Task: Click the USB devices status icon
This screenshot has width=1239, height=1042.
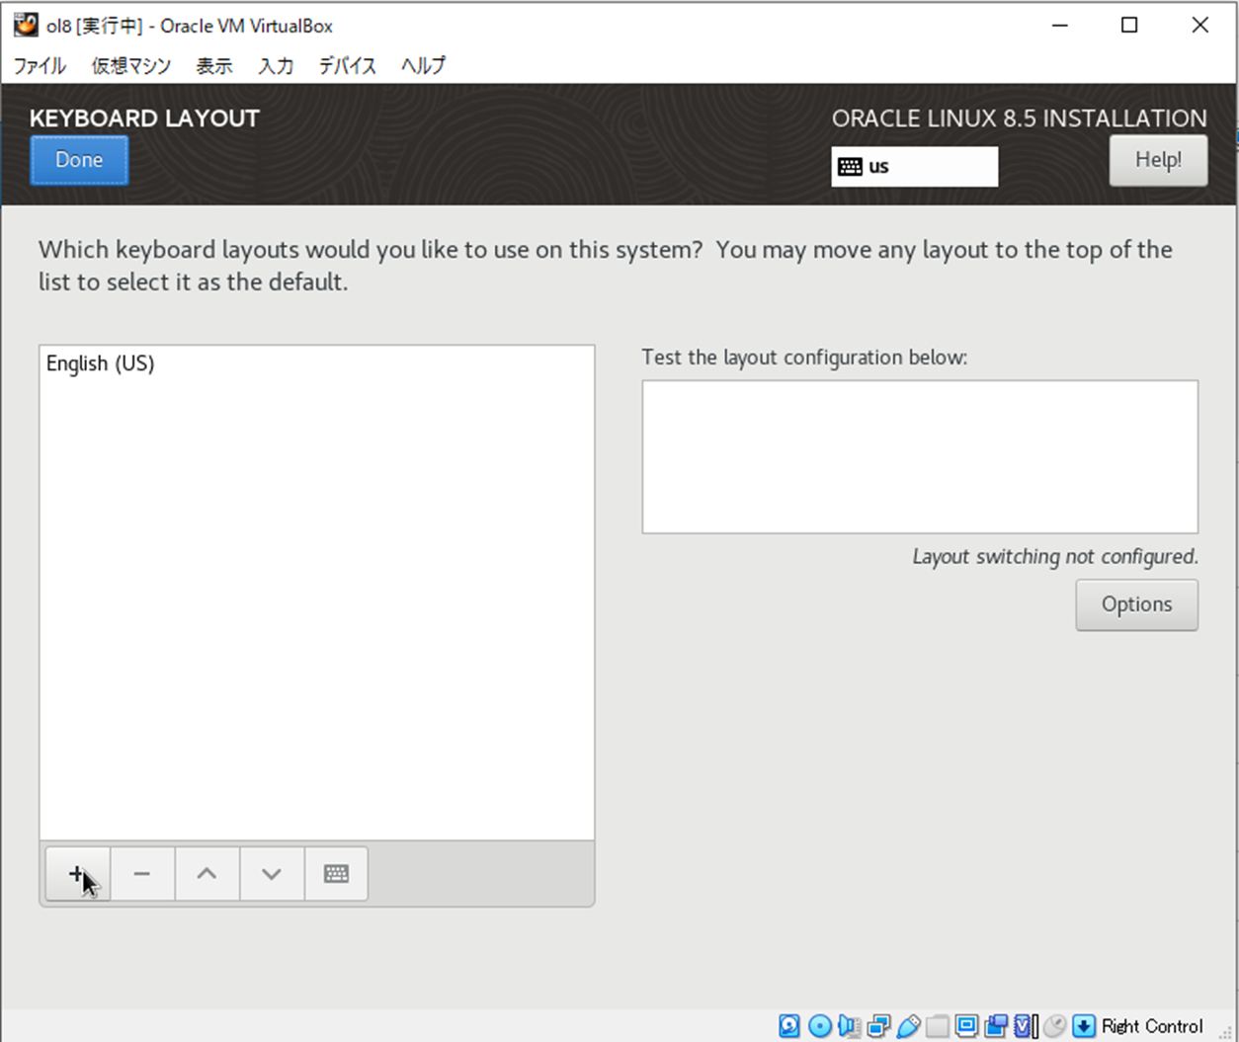Action: pos(908,1026)
